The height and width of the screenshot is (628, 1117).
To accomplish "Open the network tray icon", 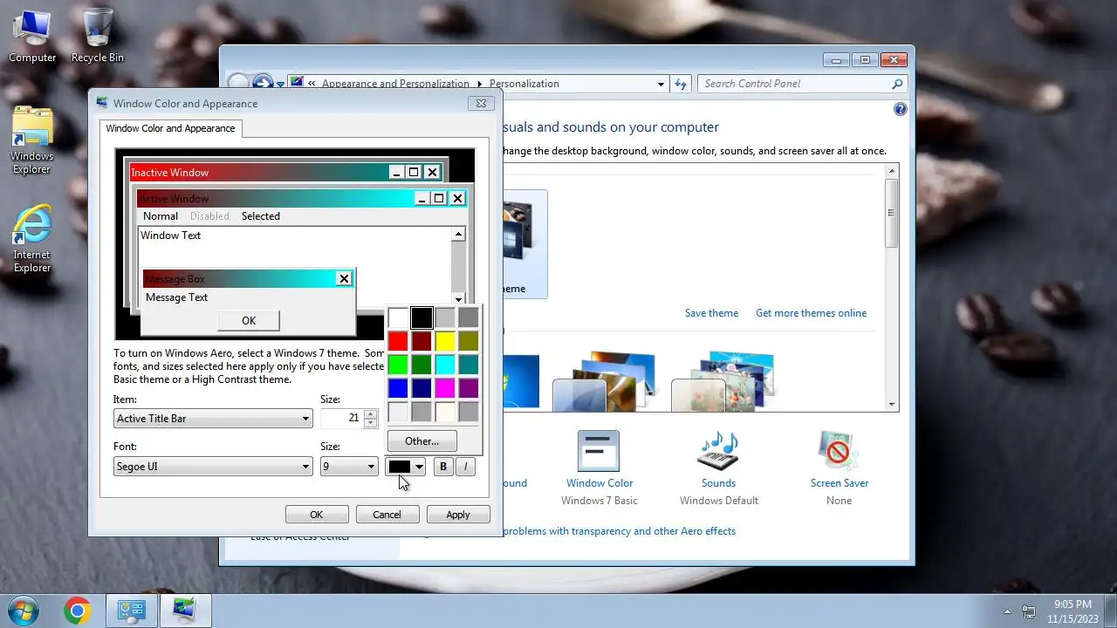I will [x=1029, y=611].
